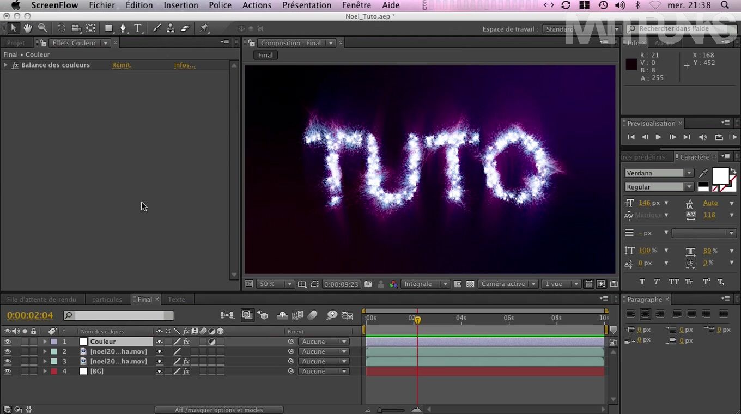Toggle Faux Bold text style button
Screen dimensions: 741x414
[x=642, y=282]
